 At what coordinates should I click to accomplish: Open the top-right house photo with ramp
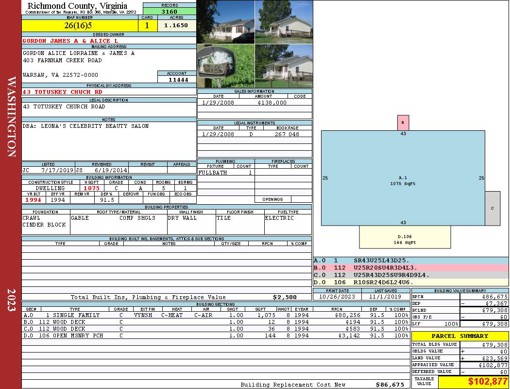point(284,22)
